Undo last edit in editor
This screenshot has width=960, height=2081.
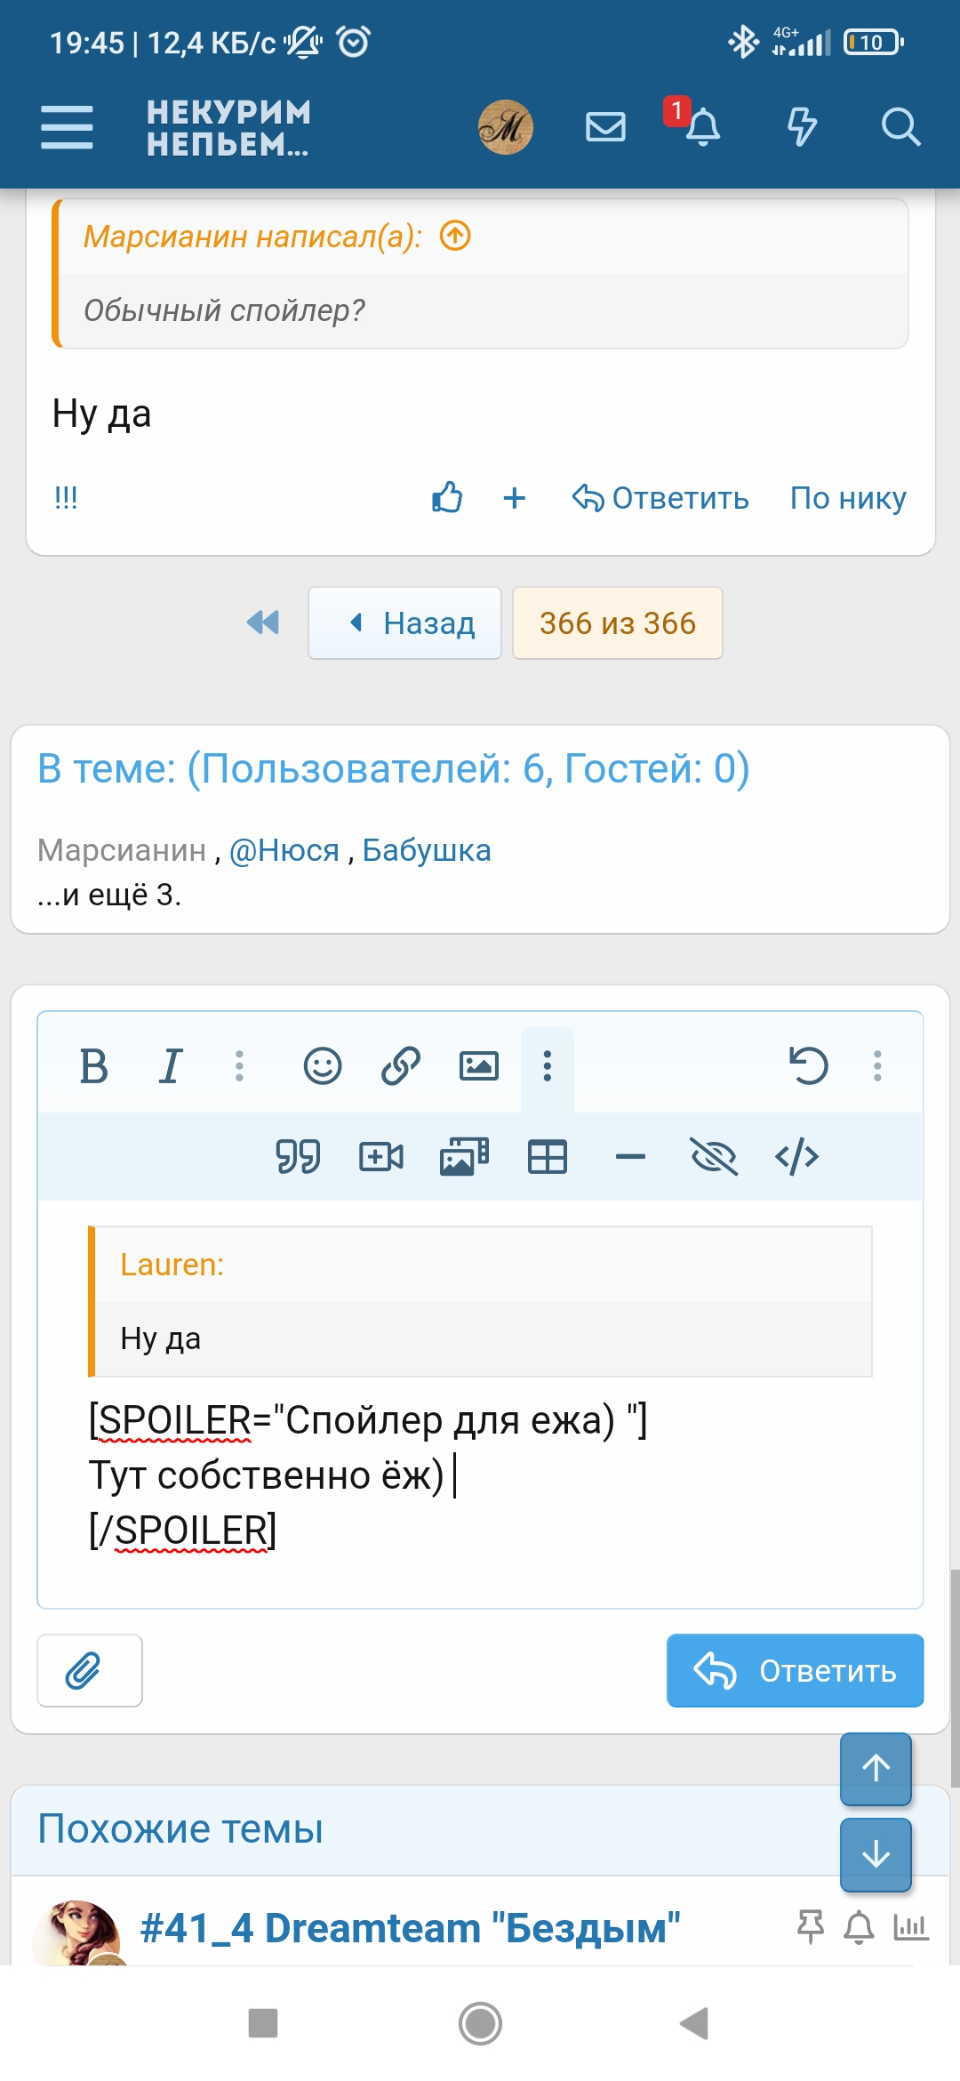point(808,1065)
